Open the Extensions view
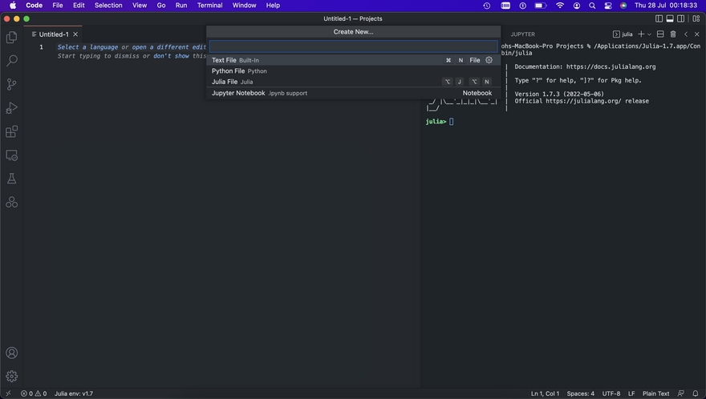The width and height of the screenshot is (706, 399). tap(12, 131)
